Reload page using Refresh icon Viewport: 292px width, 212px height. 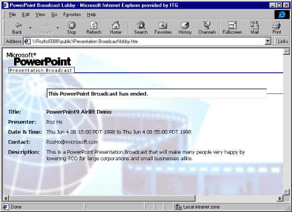pos(94,25)
